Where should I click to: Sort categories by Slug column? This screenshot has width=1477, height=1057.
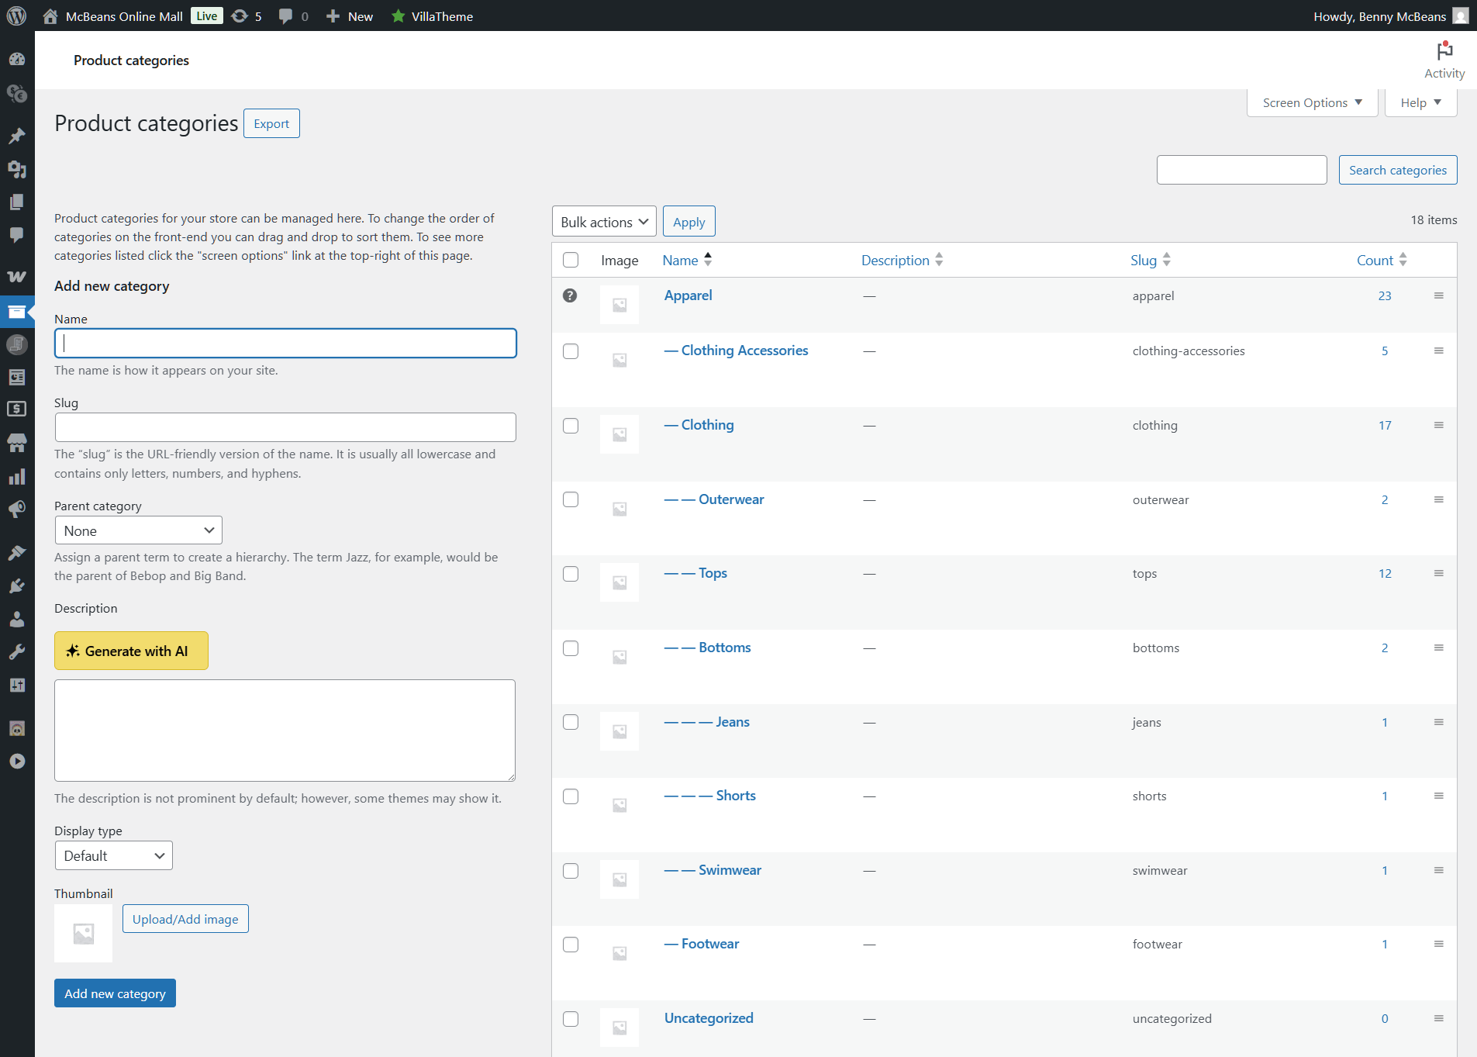[1151, 260]
